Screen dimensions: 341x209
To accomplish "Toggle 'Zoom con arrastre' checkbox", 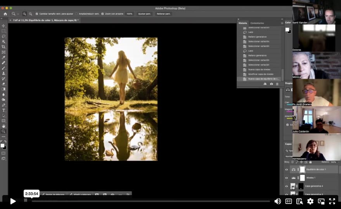I will 102,14.
